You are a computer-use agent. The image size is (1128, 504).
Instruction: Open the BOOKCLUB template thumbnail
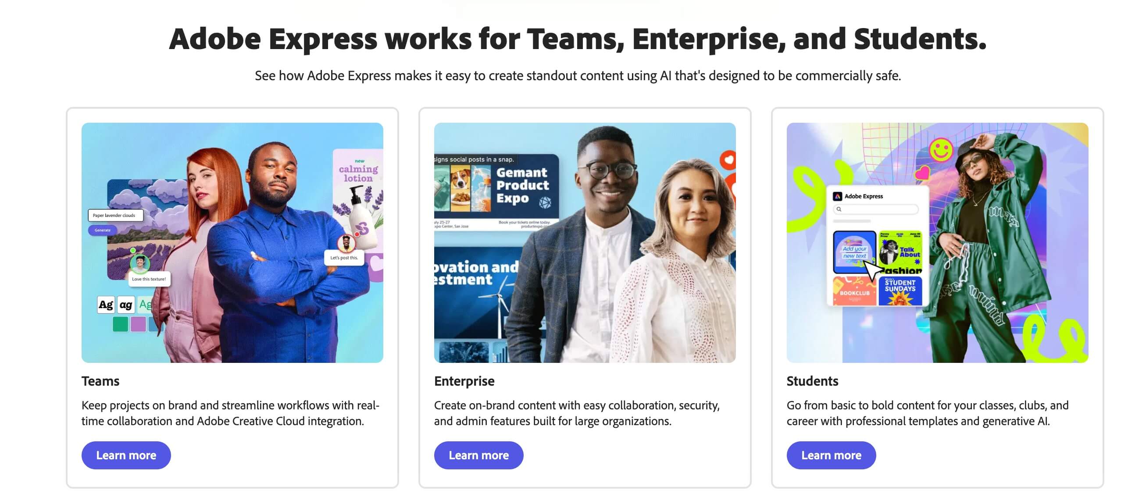point(854,291)
